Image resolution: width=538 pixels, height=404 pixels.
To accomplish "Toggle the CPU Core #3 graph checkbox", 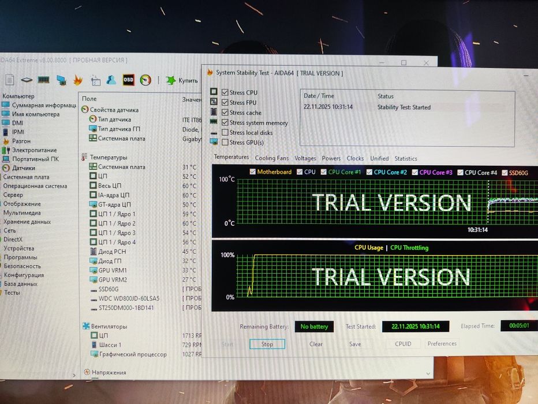I will (415, 172).
